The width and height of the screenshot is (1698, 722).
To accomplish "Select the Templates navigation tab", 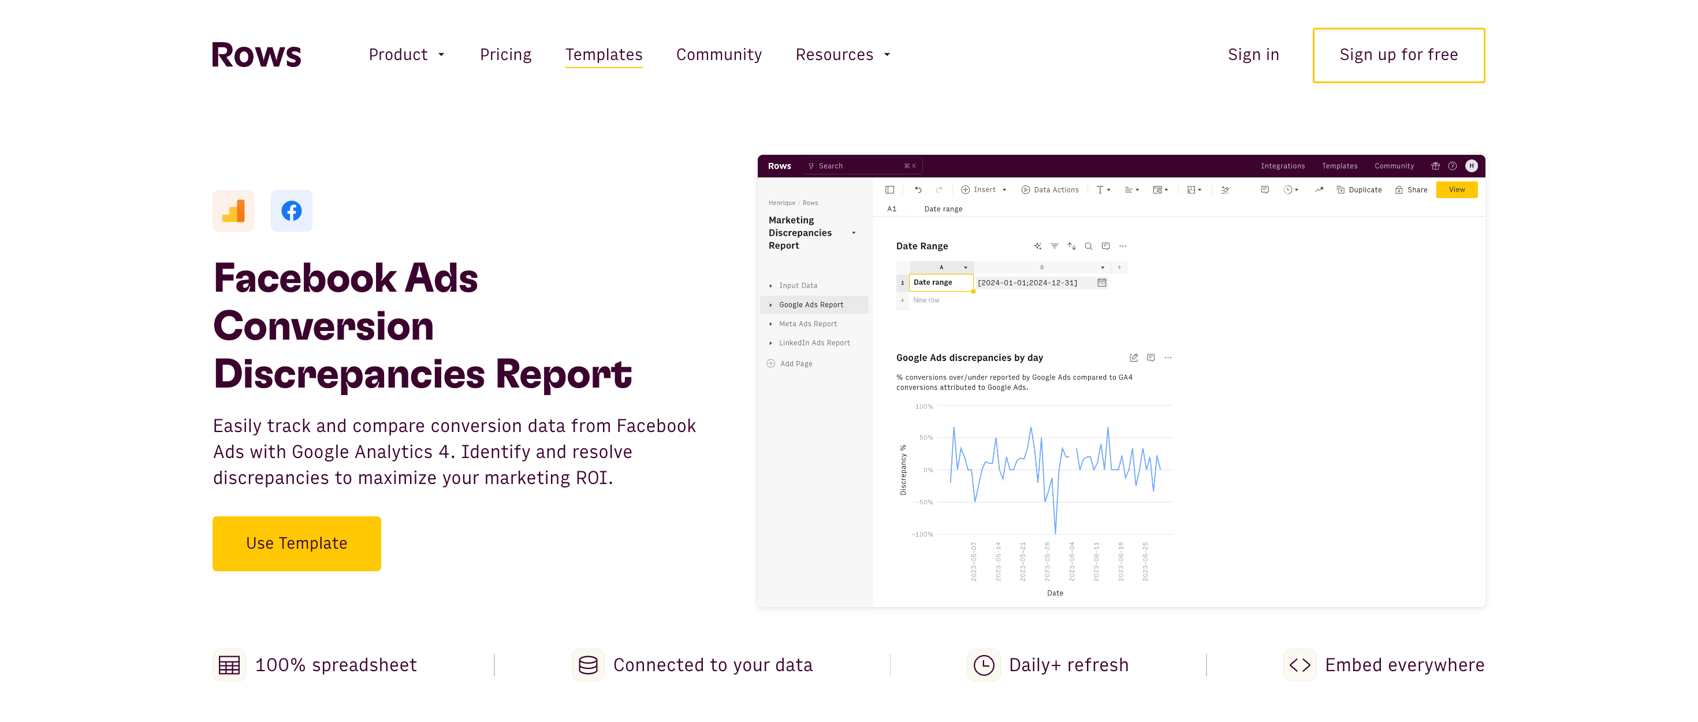I will 603,54.
